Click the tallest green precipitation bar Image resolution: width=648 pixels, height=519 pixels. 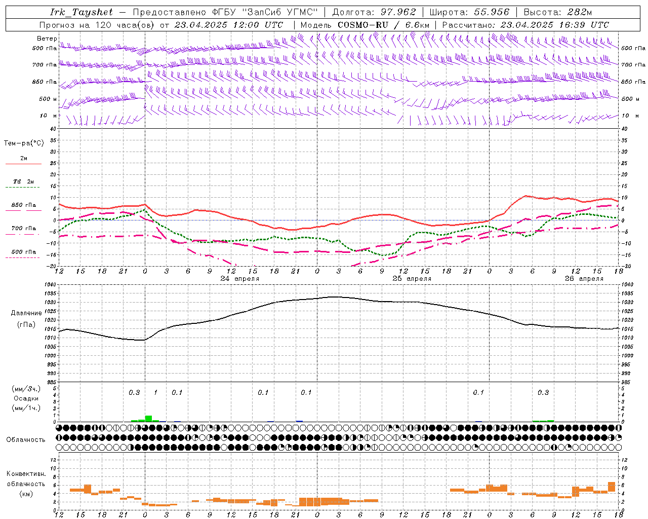pyautogui.click(x=148, y=419)
